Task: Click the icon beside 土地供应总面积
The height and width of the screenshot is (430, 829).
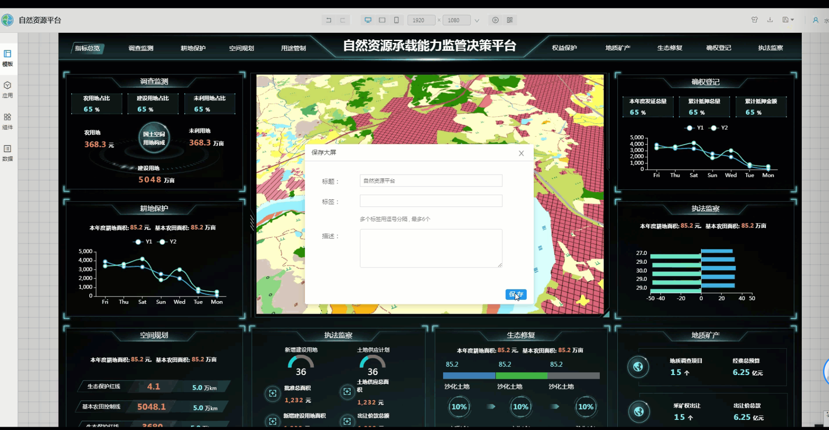Action: 347,392
